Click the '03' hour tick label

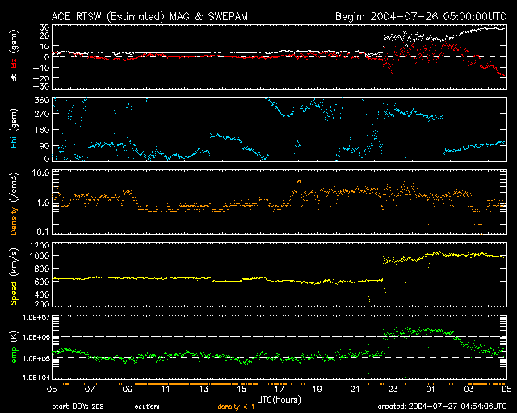point(469,390)
